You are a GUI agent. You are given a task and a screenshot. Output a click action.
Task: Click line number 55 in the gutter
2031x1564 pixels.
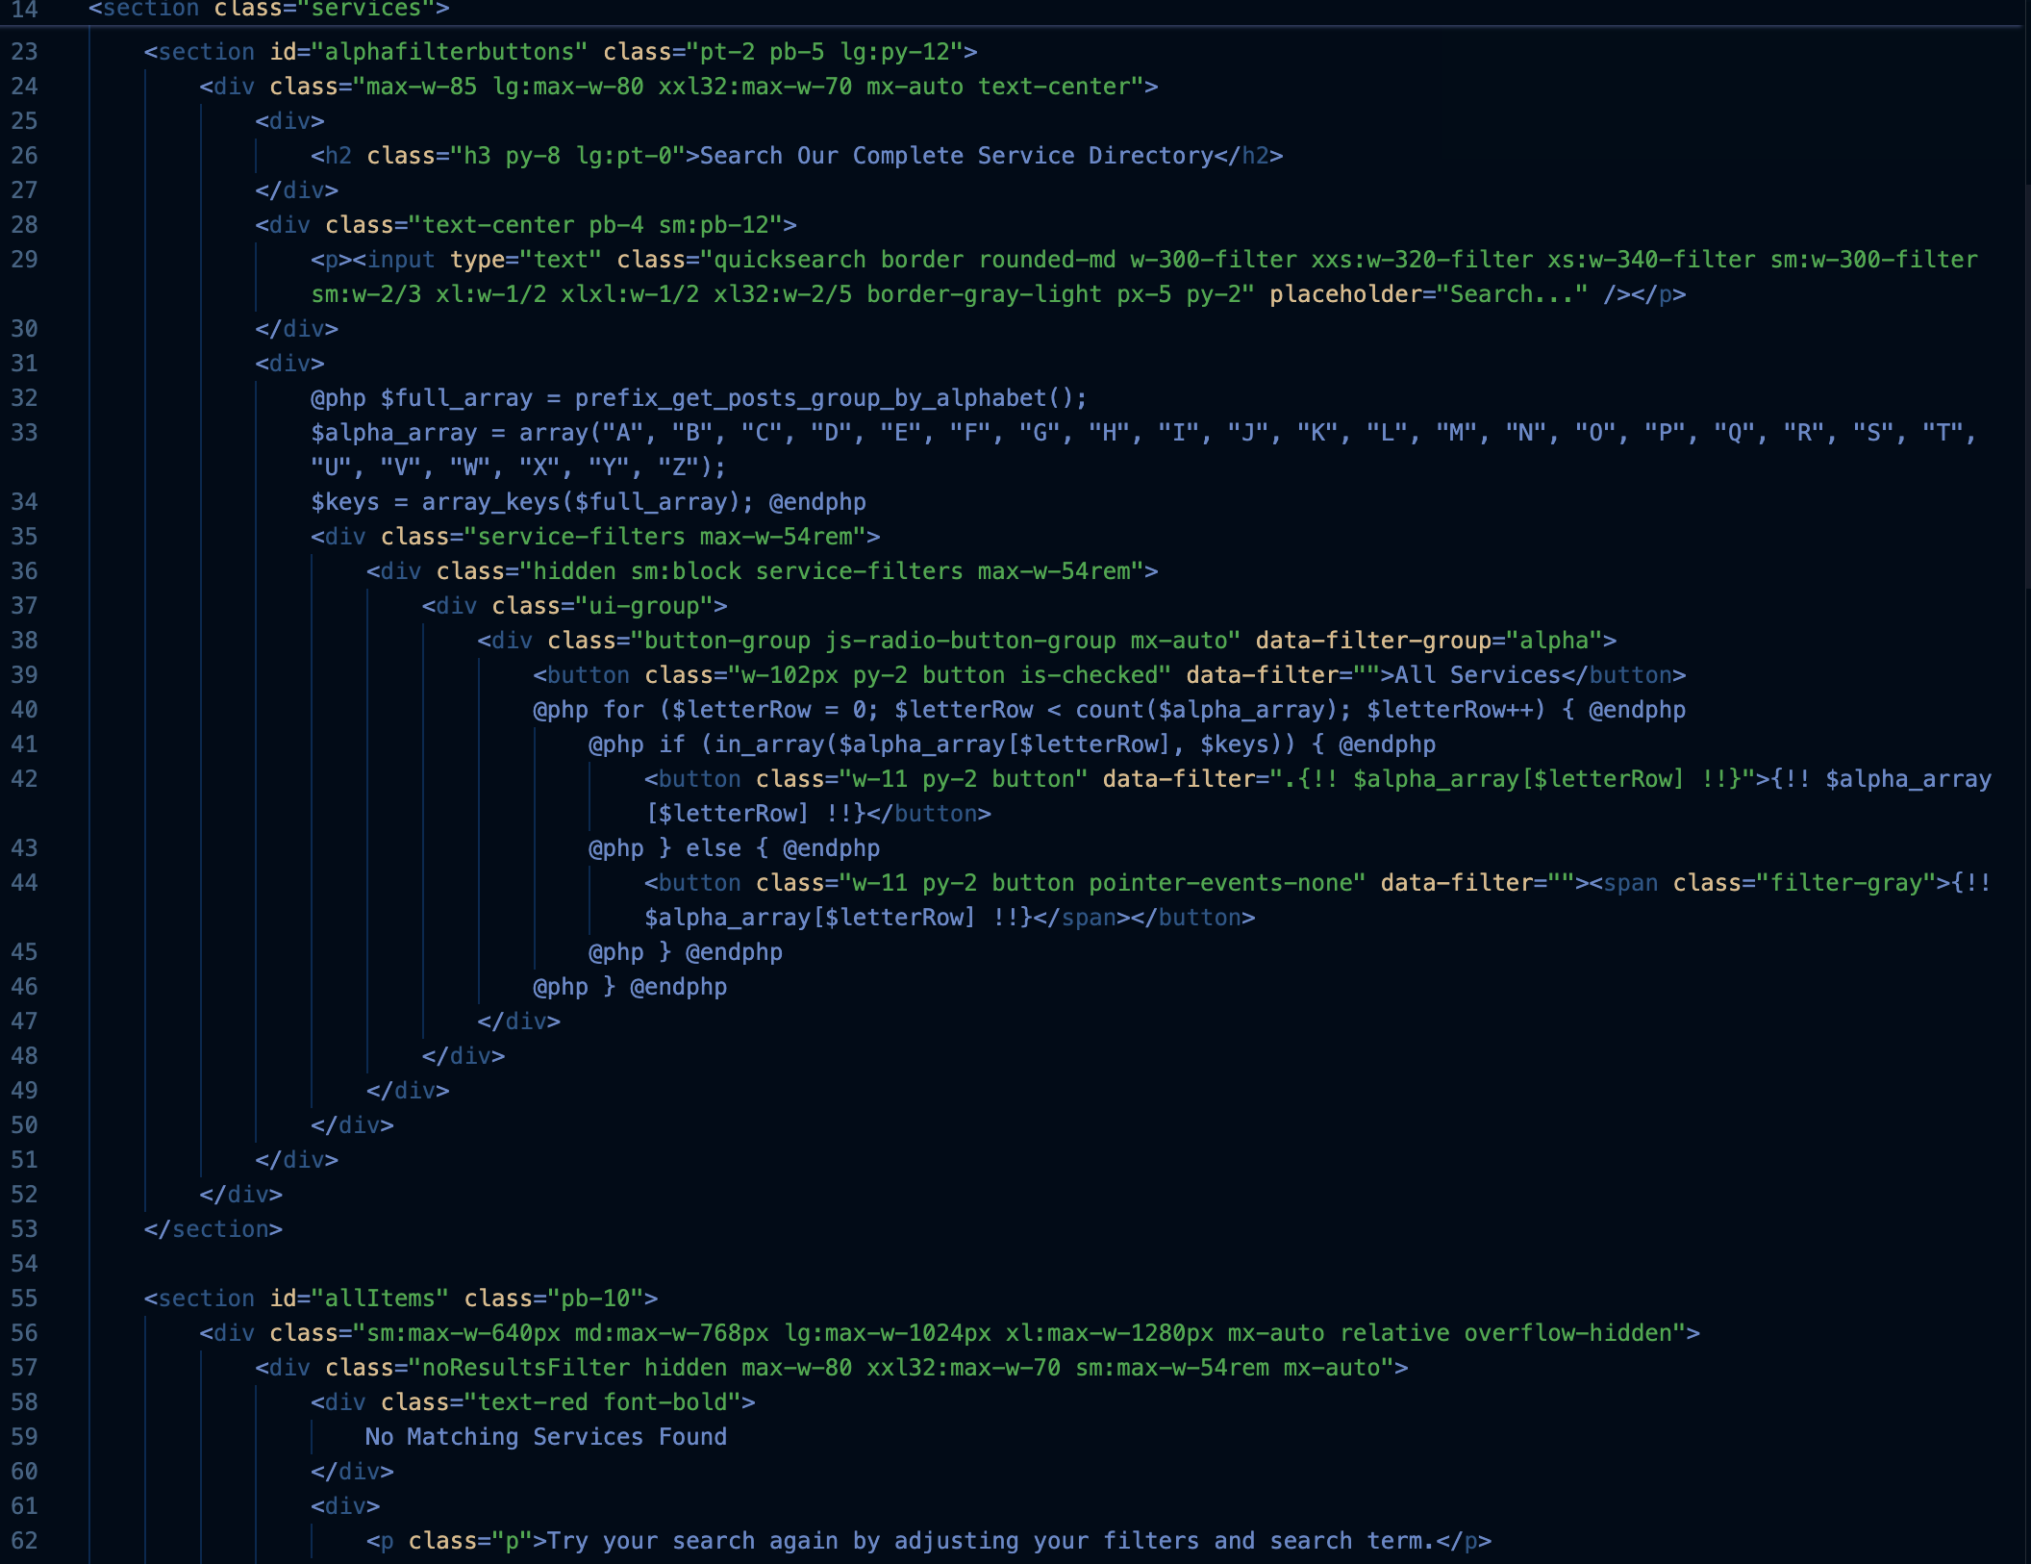tap(24, 1299)
